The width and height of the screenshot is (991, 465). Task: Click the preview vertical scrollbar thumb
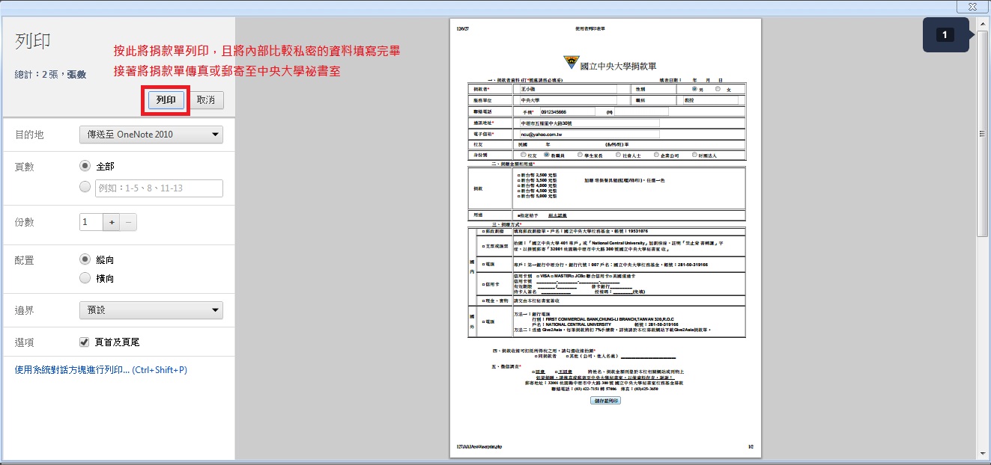pos(983,135)
